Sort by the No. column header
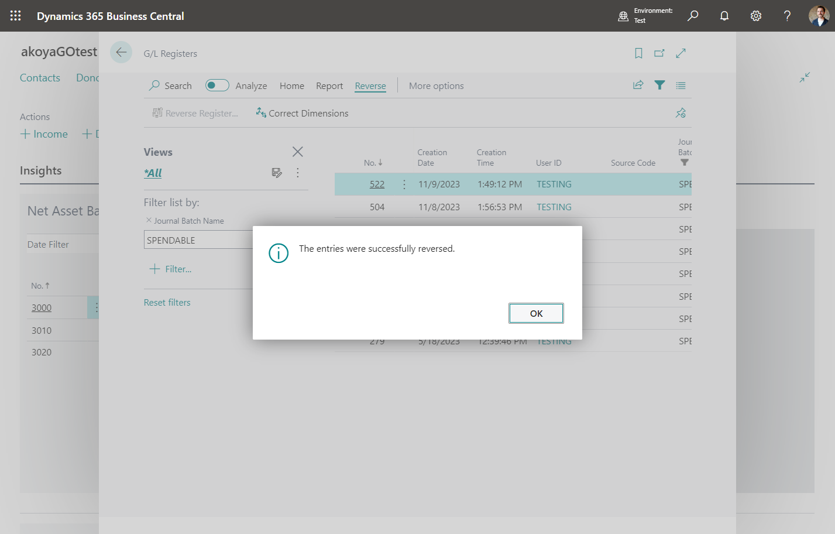835x534 pixels. (373, 163)
